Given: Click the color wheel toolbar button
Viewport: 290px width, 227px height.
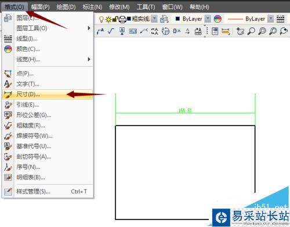Looking at the screenshot, I should click(217, 19).
